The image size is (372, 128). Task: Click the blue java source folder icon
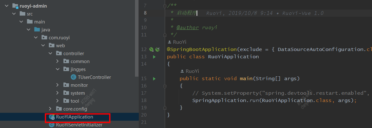pyautogui.click(x=37, y=30)
